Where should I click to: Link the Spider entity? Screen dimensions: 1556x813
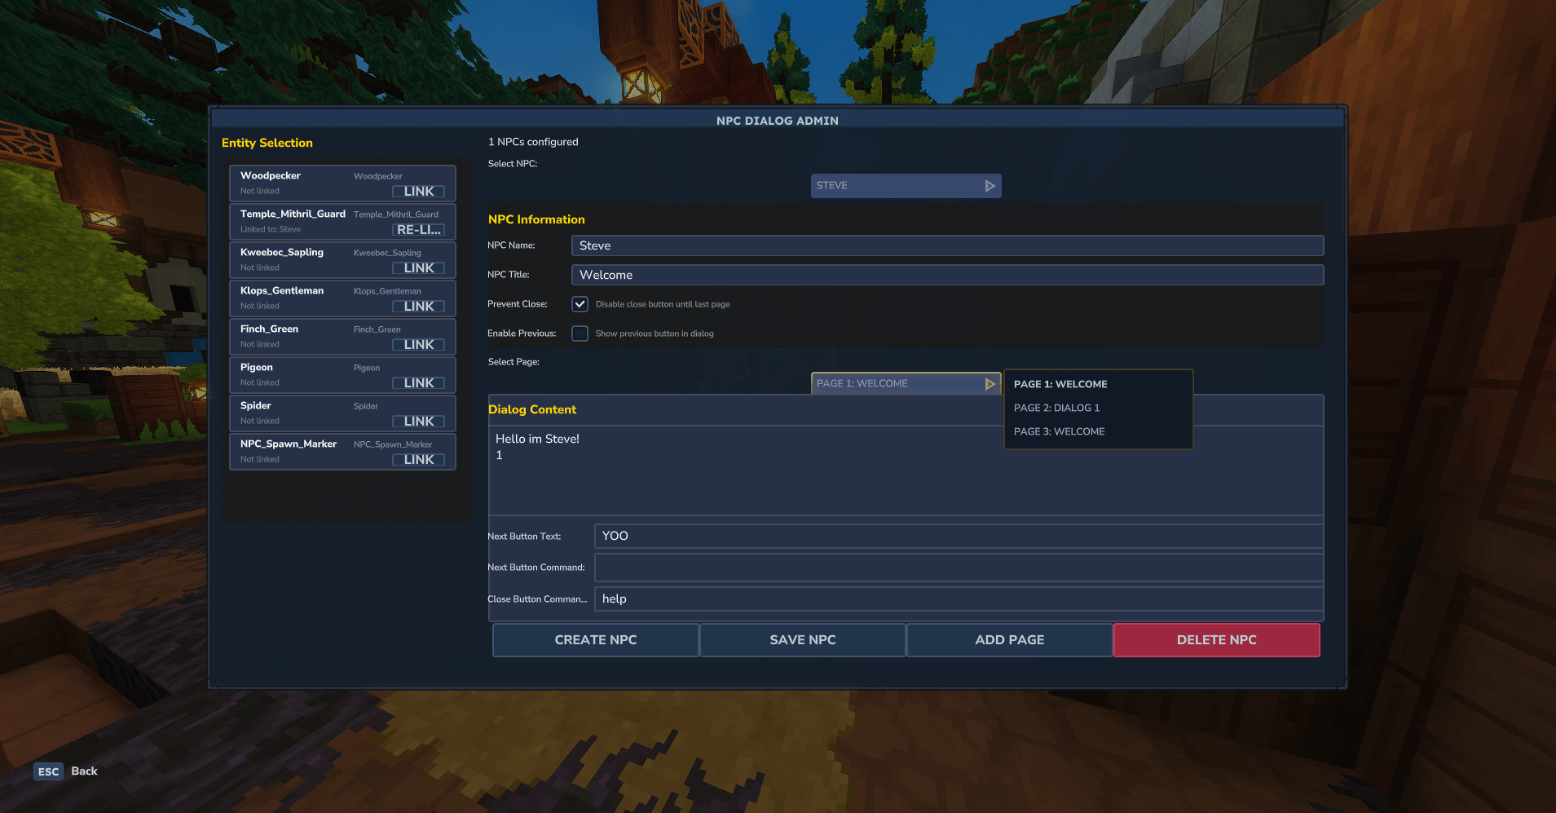(x=418, y=422)
